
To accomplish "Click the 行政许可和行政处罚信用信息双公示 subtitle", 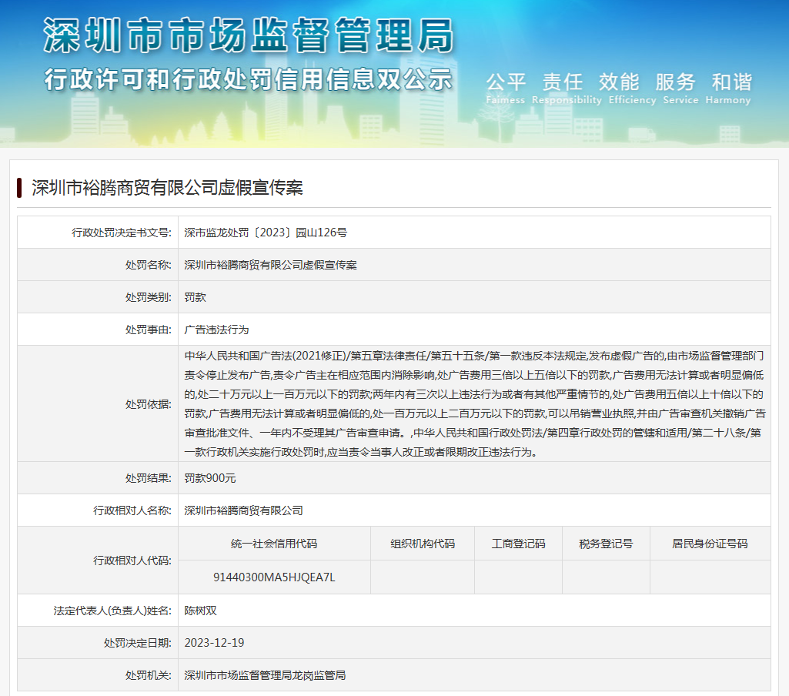I will point(248,79).
